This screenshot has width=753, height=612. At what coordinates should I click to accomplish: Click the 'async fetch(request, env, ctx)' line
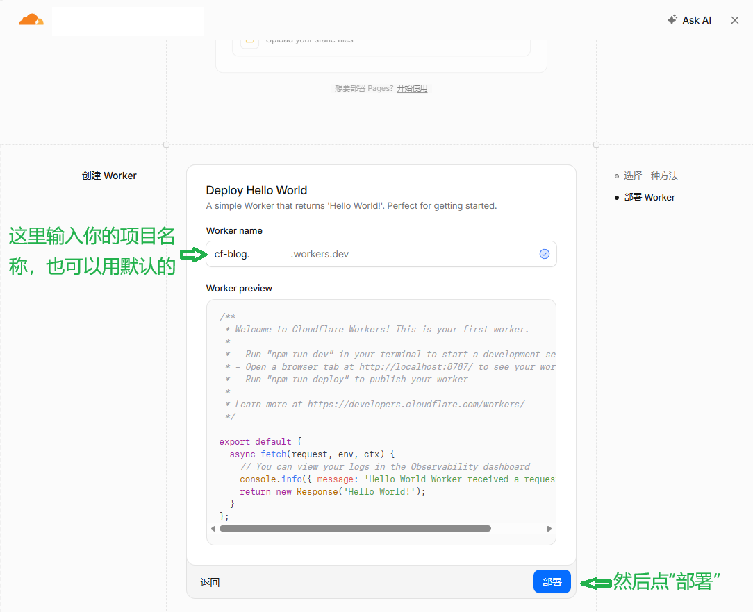[x=312, y=454]
